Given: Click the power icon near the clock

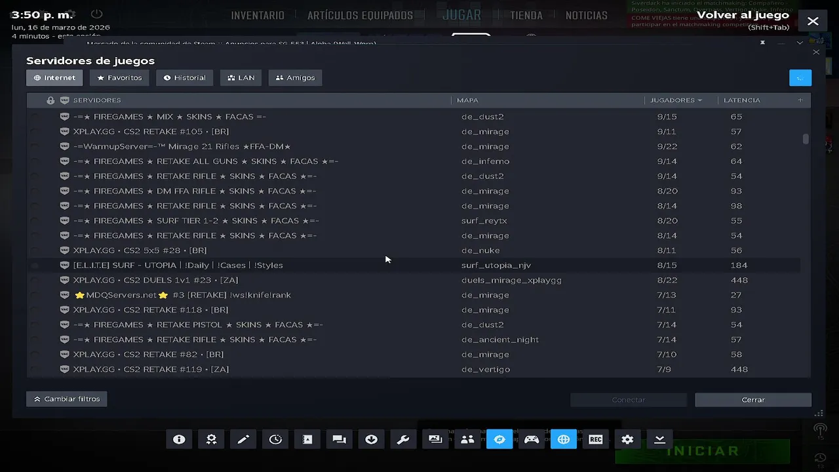Looking at the screenshot, I should point(96,14).
